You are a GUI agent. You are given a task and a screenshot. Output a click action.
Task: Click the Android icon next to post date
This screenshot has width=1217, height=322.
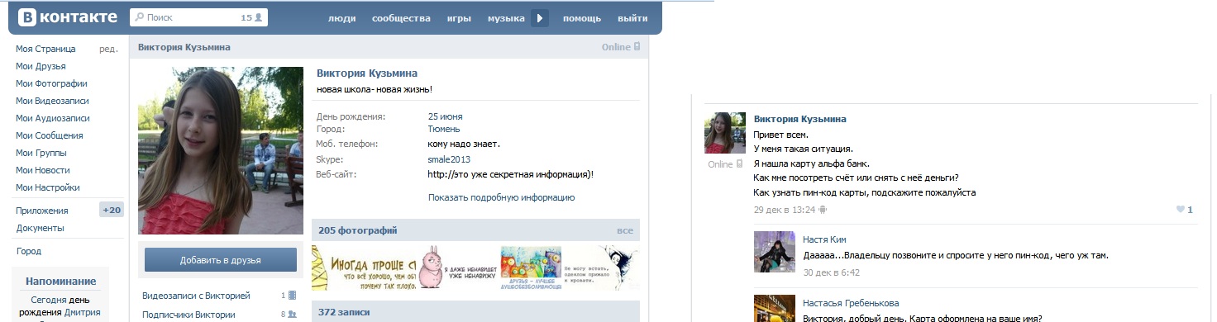click(x=823, y=210)
